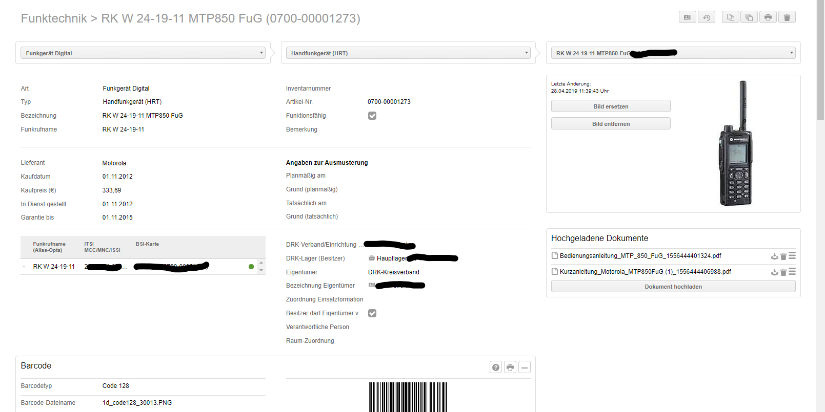Delete the article with top trash icon
Image resolution: width=825 pixels, height=412 pixels.
pyautogui.click(x=787, y=17)
